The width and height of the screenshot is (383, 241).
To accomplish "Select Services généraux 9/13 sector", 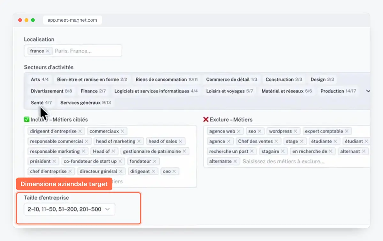I will (x=86, y=103).
